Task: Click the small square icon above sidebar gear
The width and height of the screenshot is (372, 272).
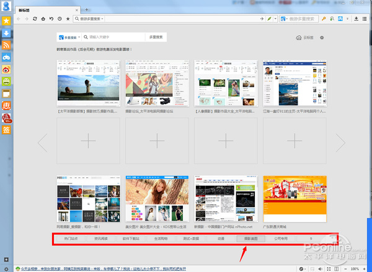Action: [x=6, y=260]
